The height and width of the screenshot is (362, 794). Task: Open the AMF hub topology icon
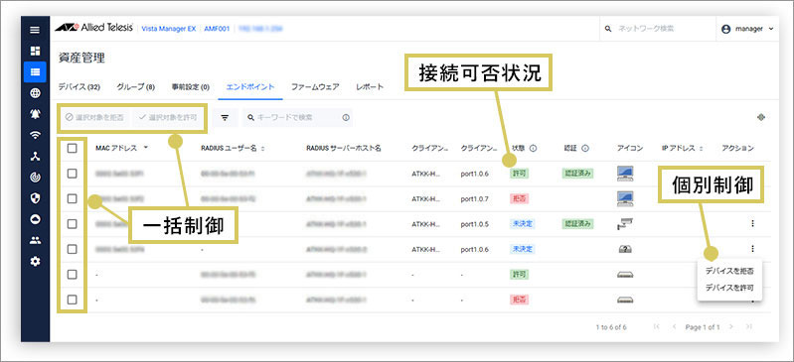coord(35,157)
